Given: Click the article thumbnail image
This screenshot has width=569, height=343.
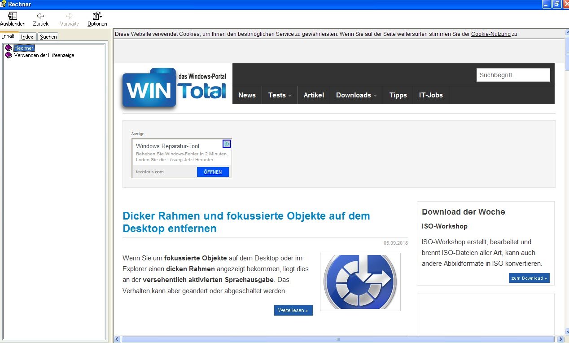Looking at the screenshot, I should [x=360, y=282].
